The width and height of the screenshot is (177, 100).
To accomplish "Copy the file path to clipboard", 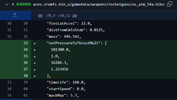I will pos(169,4).
